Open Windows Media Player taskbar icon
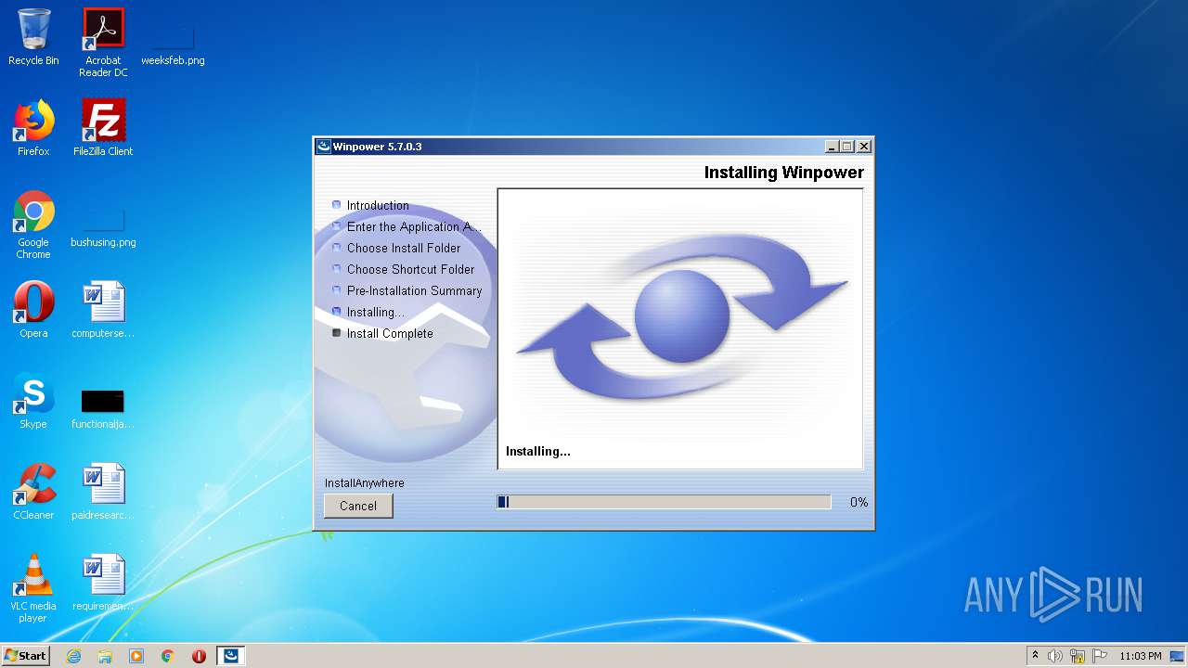The image size is (1188, 668). click(136, 655)
